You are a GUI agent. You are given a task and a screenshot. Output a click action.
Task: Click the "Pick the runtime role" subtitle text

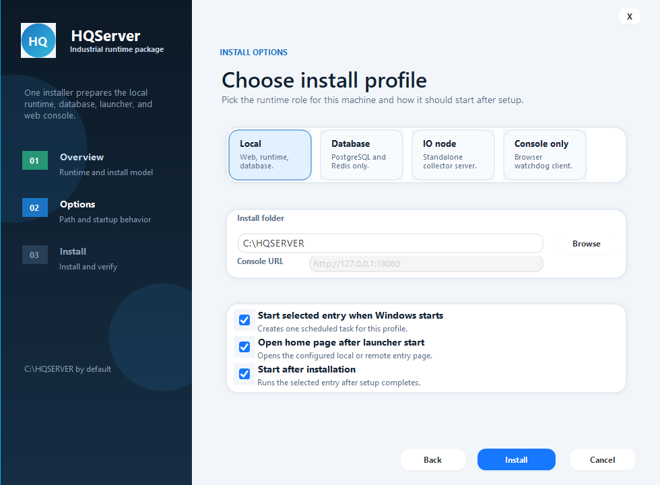tap(372, 100)
